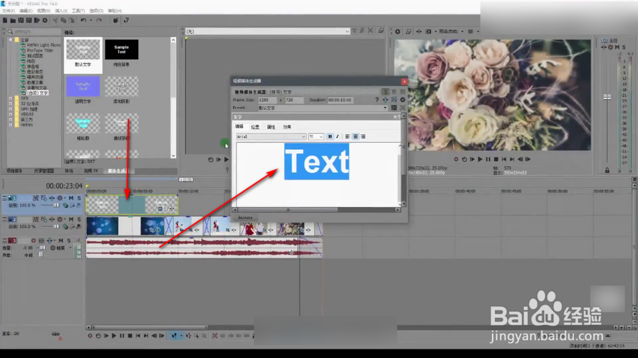Screen dimensions: 638x358
Task: Toggle master bus Solo button
Action: [624, 47]
